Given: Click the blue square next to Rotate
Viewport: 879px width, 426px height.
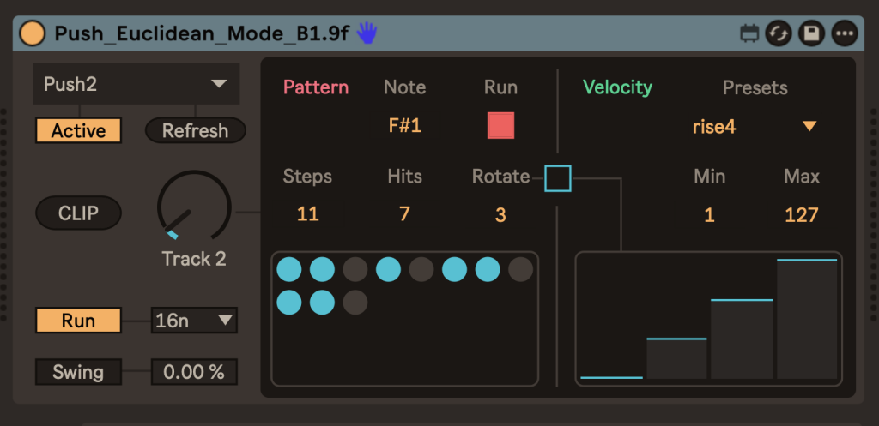Looking at the screenshot, I should (558, 178).
